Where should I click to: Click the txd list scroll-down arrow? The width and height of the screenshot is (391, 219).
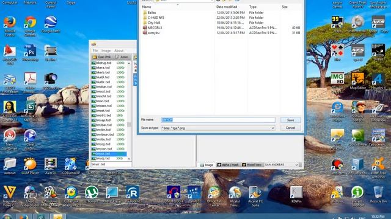129,159
